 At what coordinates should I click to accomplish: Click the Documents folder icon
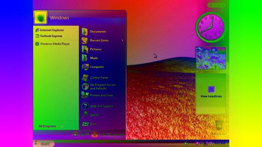pyautogui.click(x=85, y=31)
